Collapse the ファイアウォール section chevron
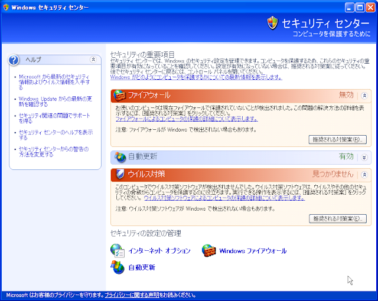378x301 pixels. [x=364, y=96]
